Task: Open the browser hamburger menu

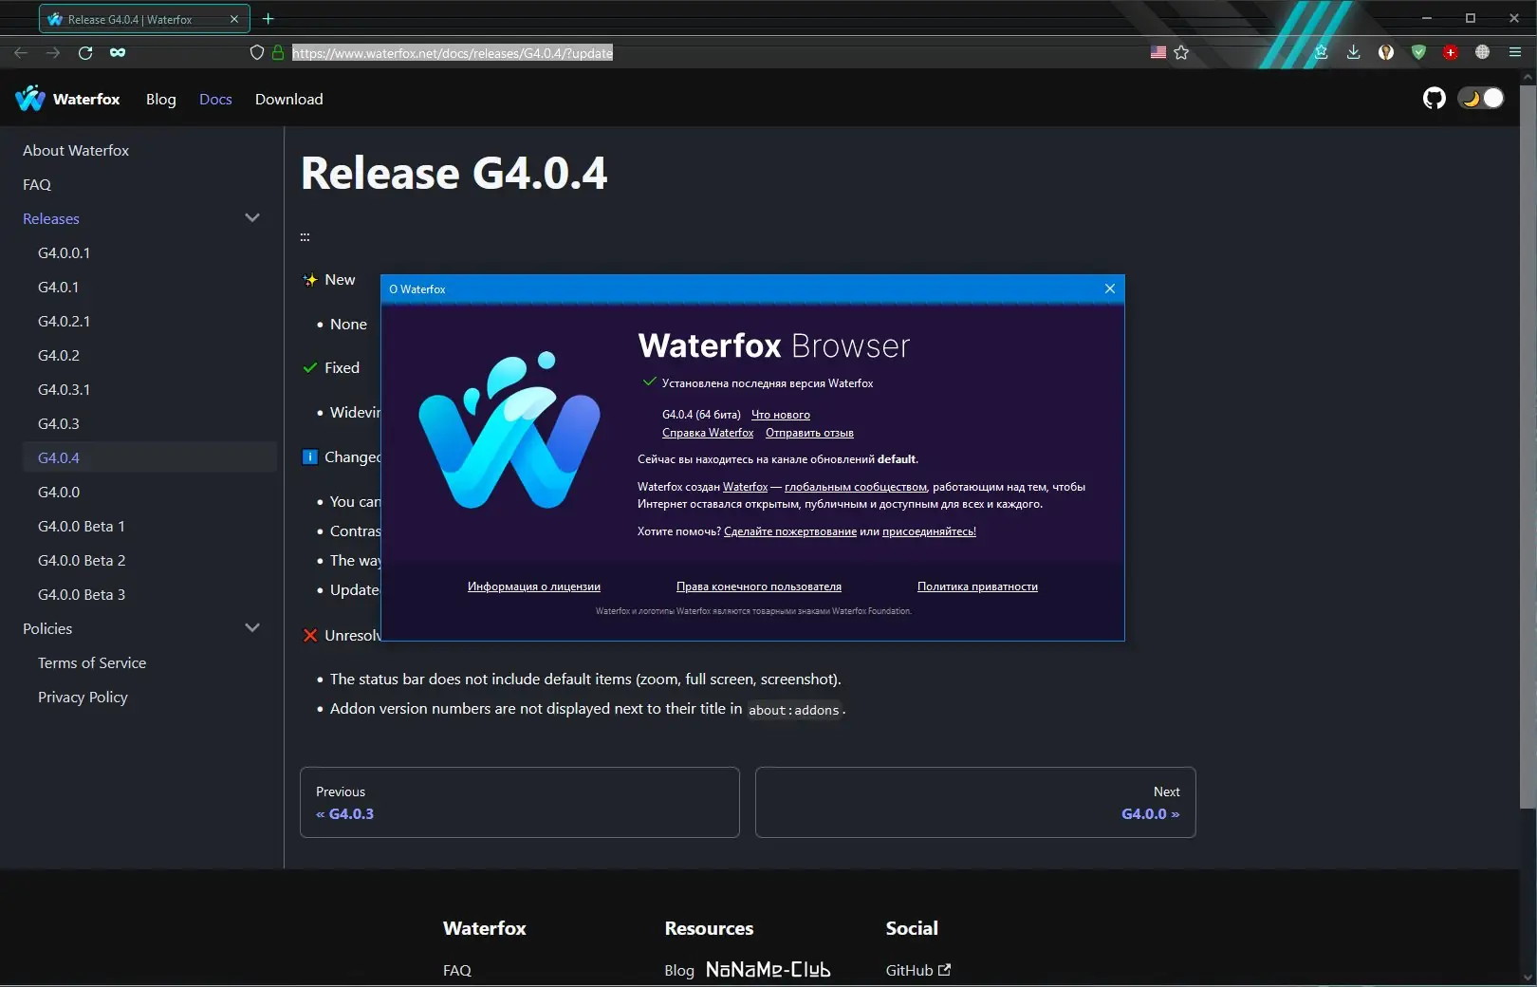Action: pos(1515,52)
